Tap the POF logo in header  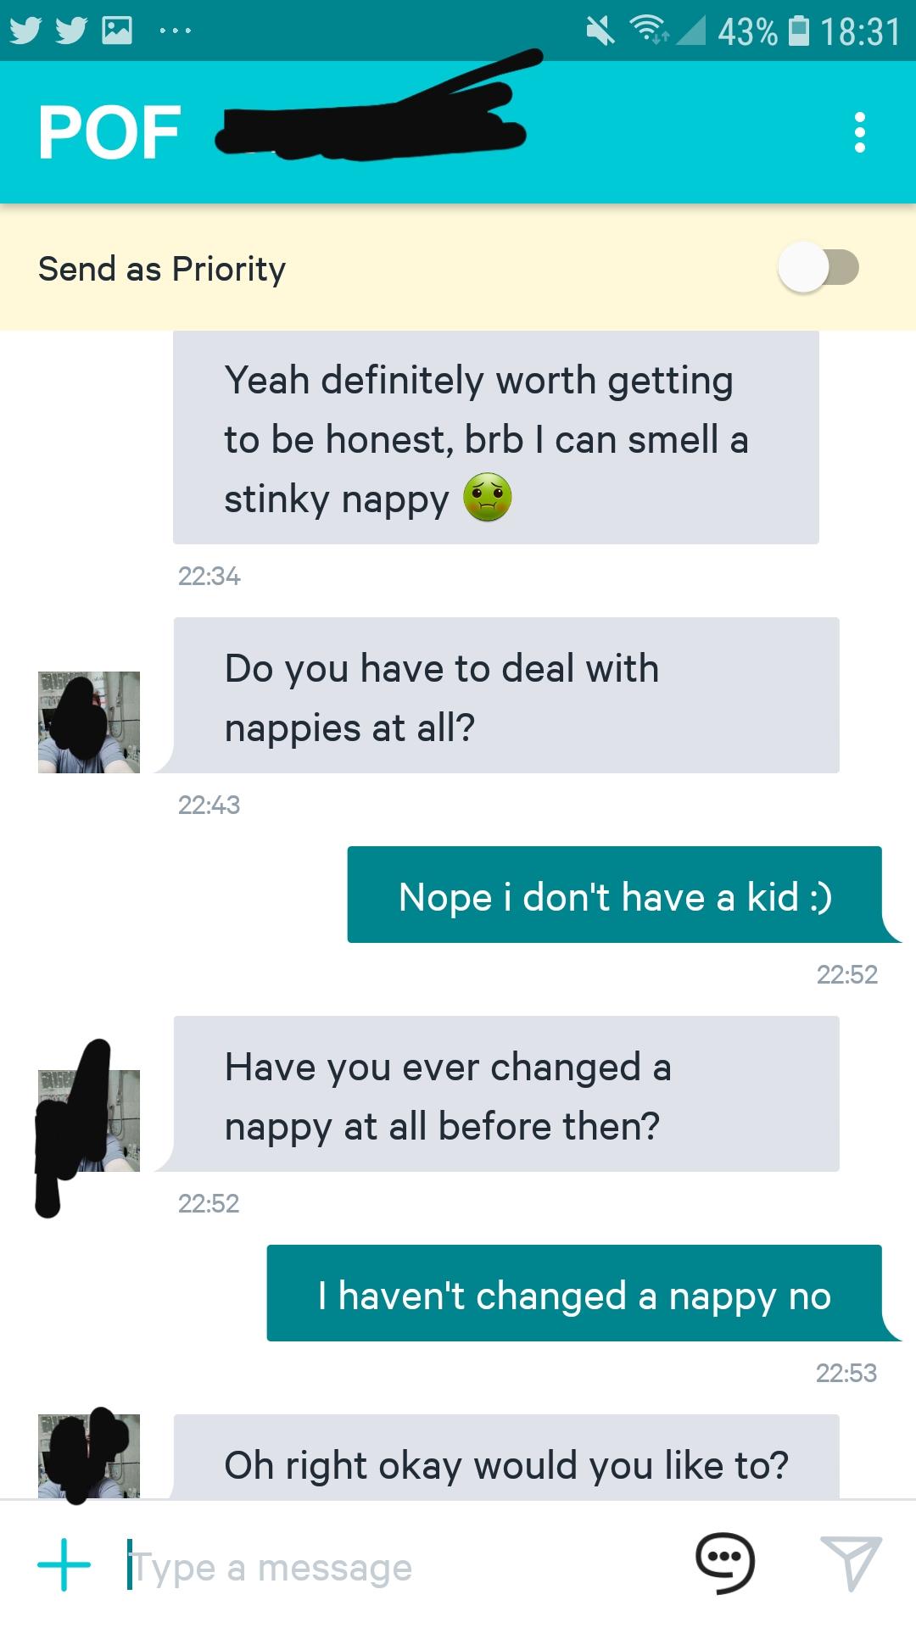click(109, 133)
